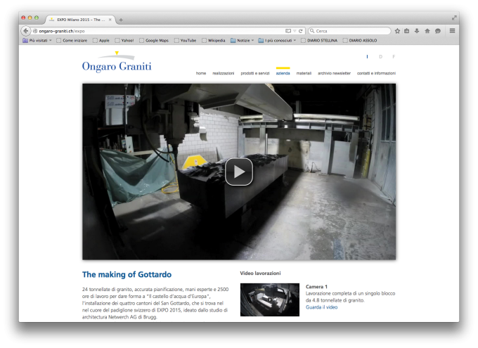This screenshot has height=348, width=478.
Task: Click the Ongaro Graniti logo
Action: pyautogui.click(x=117, y=63)
